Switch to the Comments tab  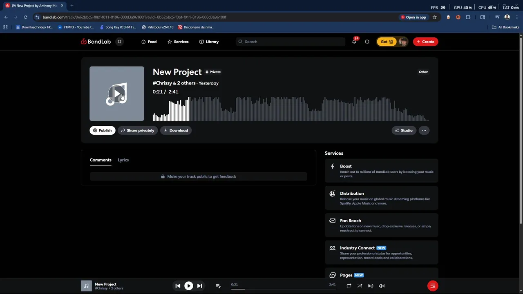101,160
